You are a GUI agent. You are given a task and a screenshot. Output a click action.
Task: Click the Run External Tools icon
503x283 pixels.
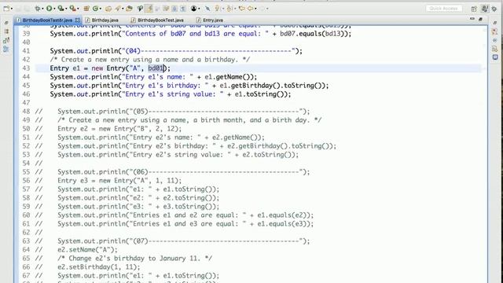point(73,9)
